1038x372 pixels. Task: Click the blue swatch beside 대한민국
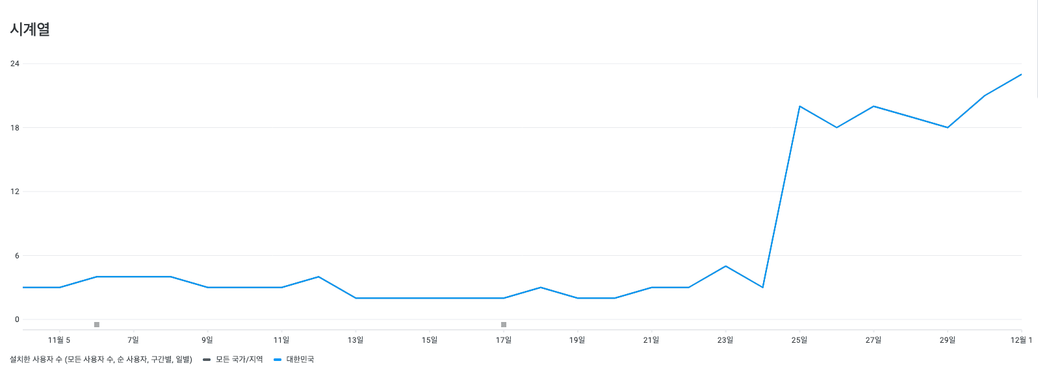[x=278, y=360]
